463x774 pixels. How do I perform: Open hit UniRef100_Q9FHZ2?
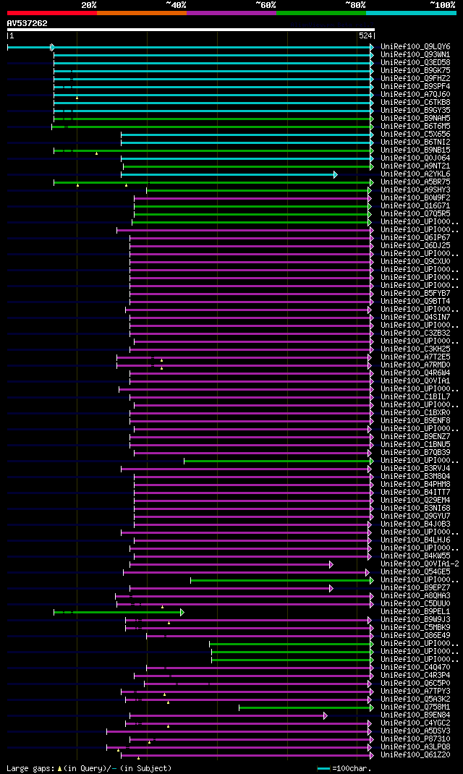click(x=415, y=79)
